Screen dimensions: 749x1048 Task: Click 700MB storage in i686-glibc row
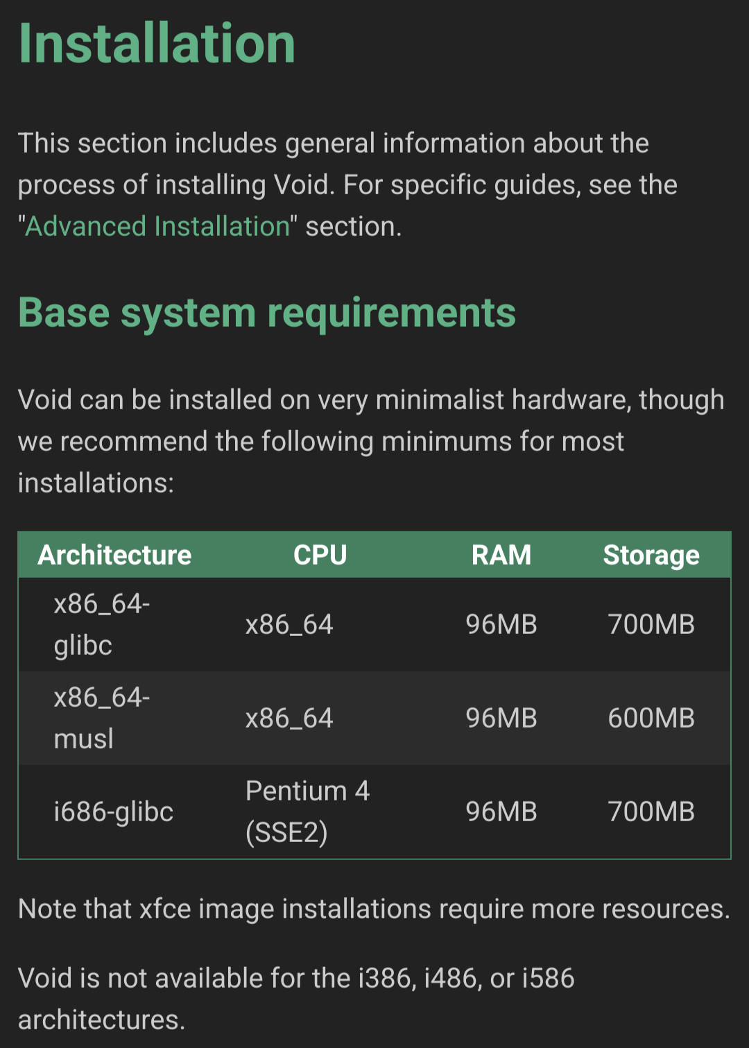(651, 811)
